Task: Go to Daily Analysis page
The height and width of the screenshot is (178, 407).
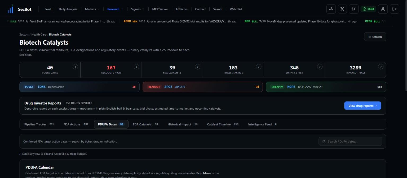Action: point(68,9)
